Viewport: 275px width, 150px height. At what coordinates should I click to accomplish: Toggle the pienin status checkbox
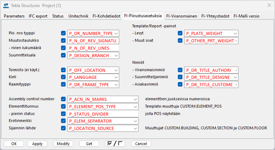63,114
